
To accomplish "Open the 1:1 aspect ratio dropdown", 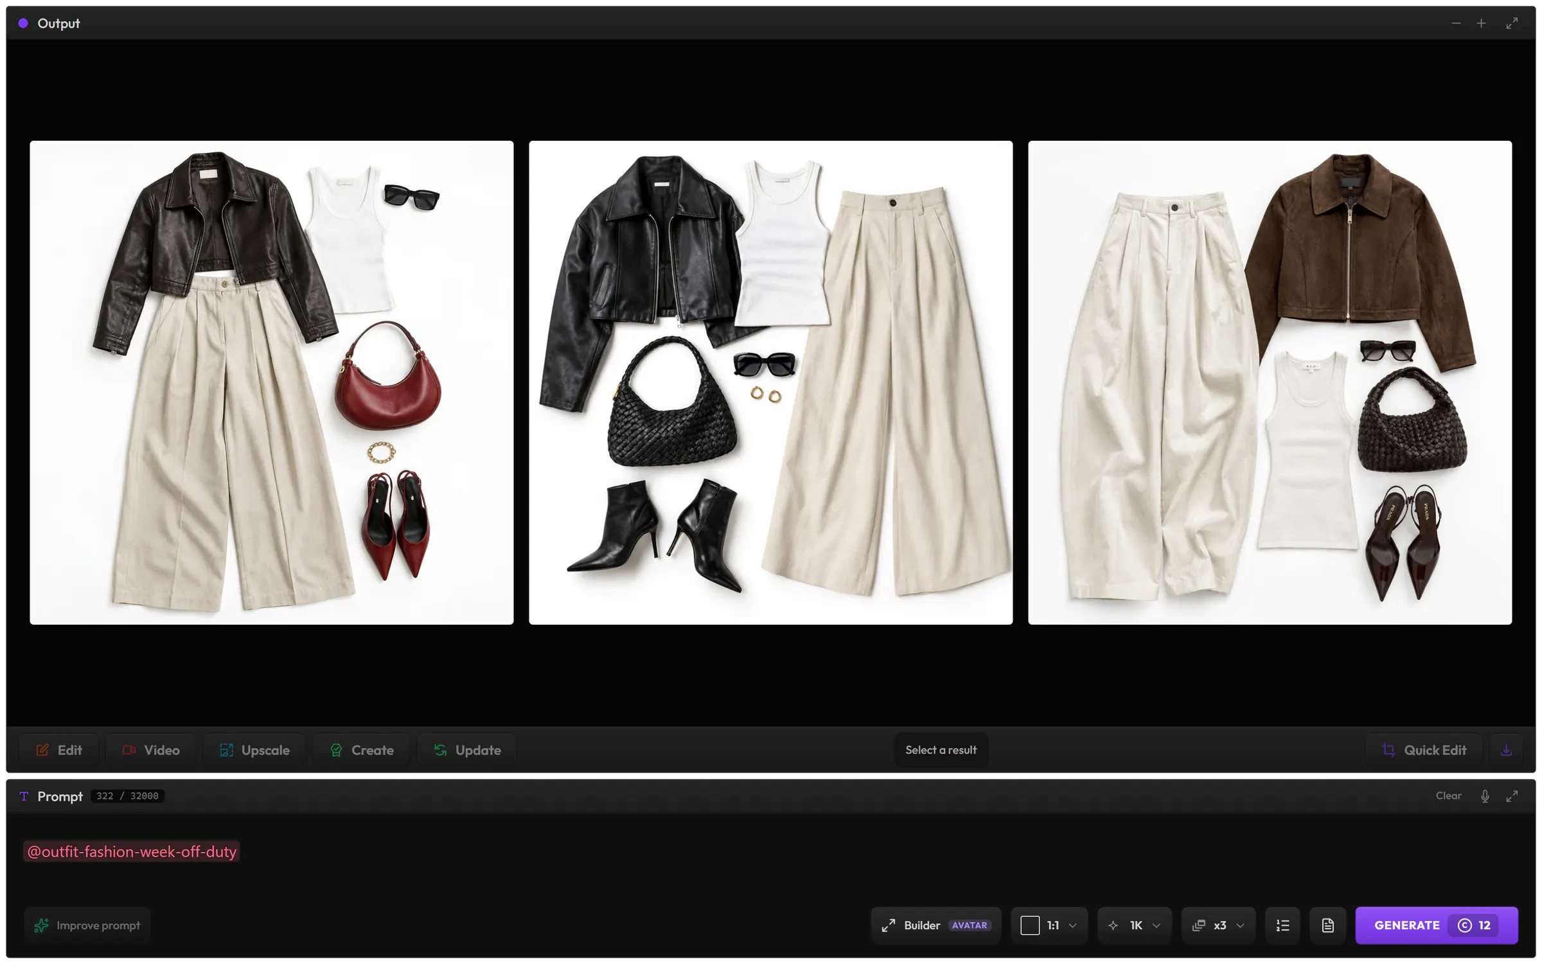I will [1049, 925].
